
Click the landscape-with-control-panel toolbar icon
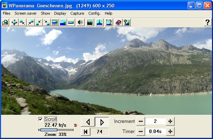tap(55, 22)
